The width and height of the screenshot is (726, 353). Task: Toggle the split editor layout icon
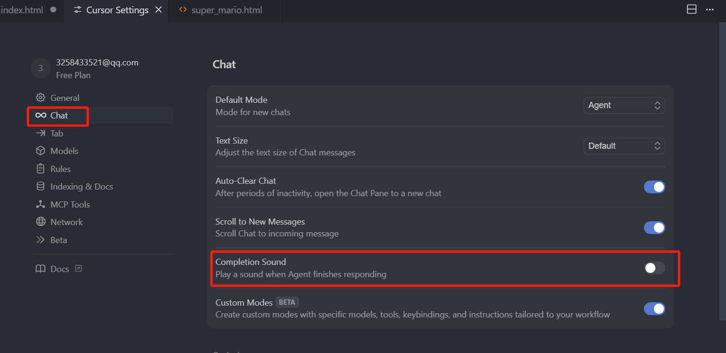click(692, 9)
